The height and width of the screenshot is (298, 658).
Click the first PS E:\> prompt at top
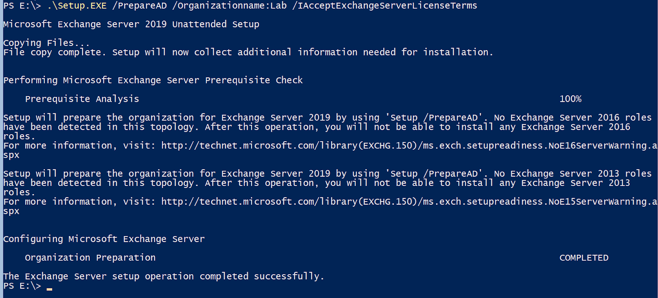(22, 6)
